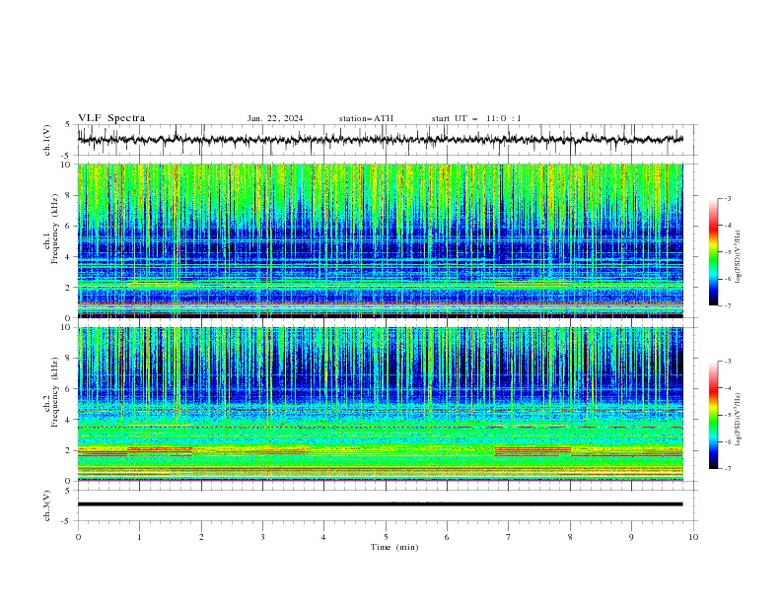Click the '-3' tick on ch.2 color bar

coord(727,362)
